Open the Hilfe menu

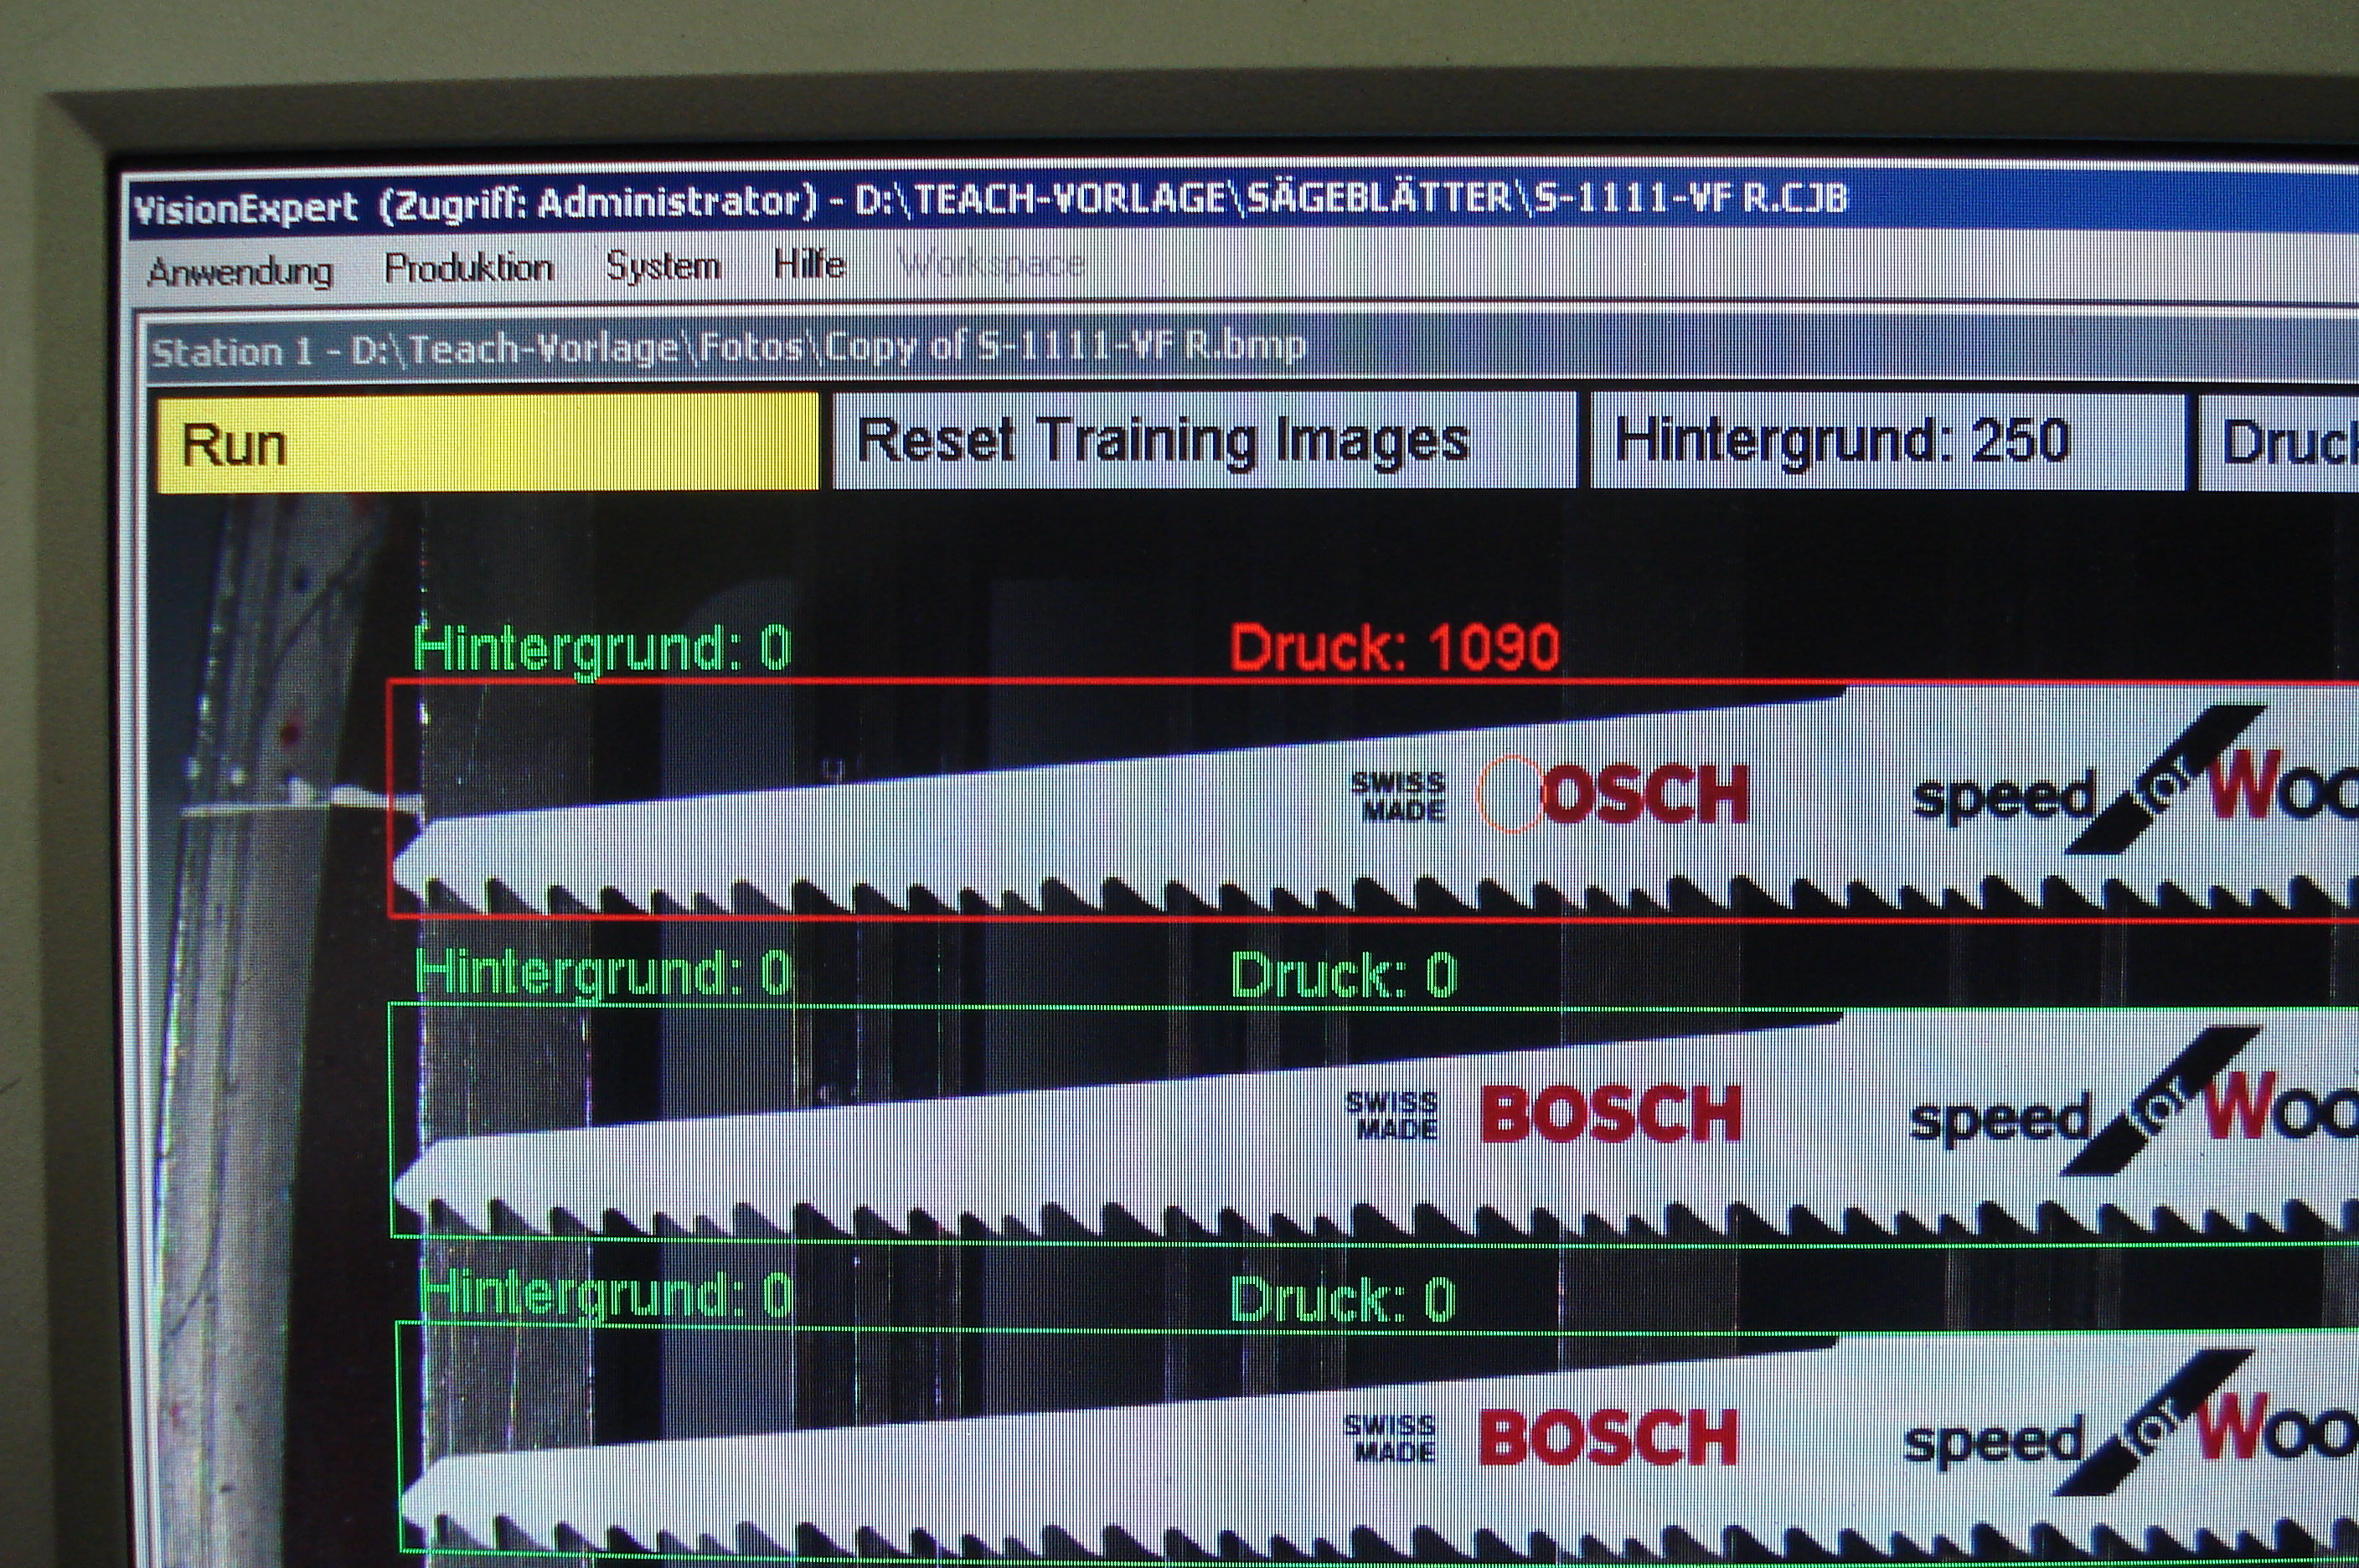[x=809, y=264]
